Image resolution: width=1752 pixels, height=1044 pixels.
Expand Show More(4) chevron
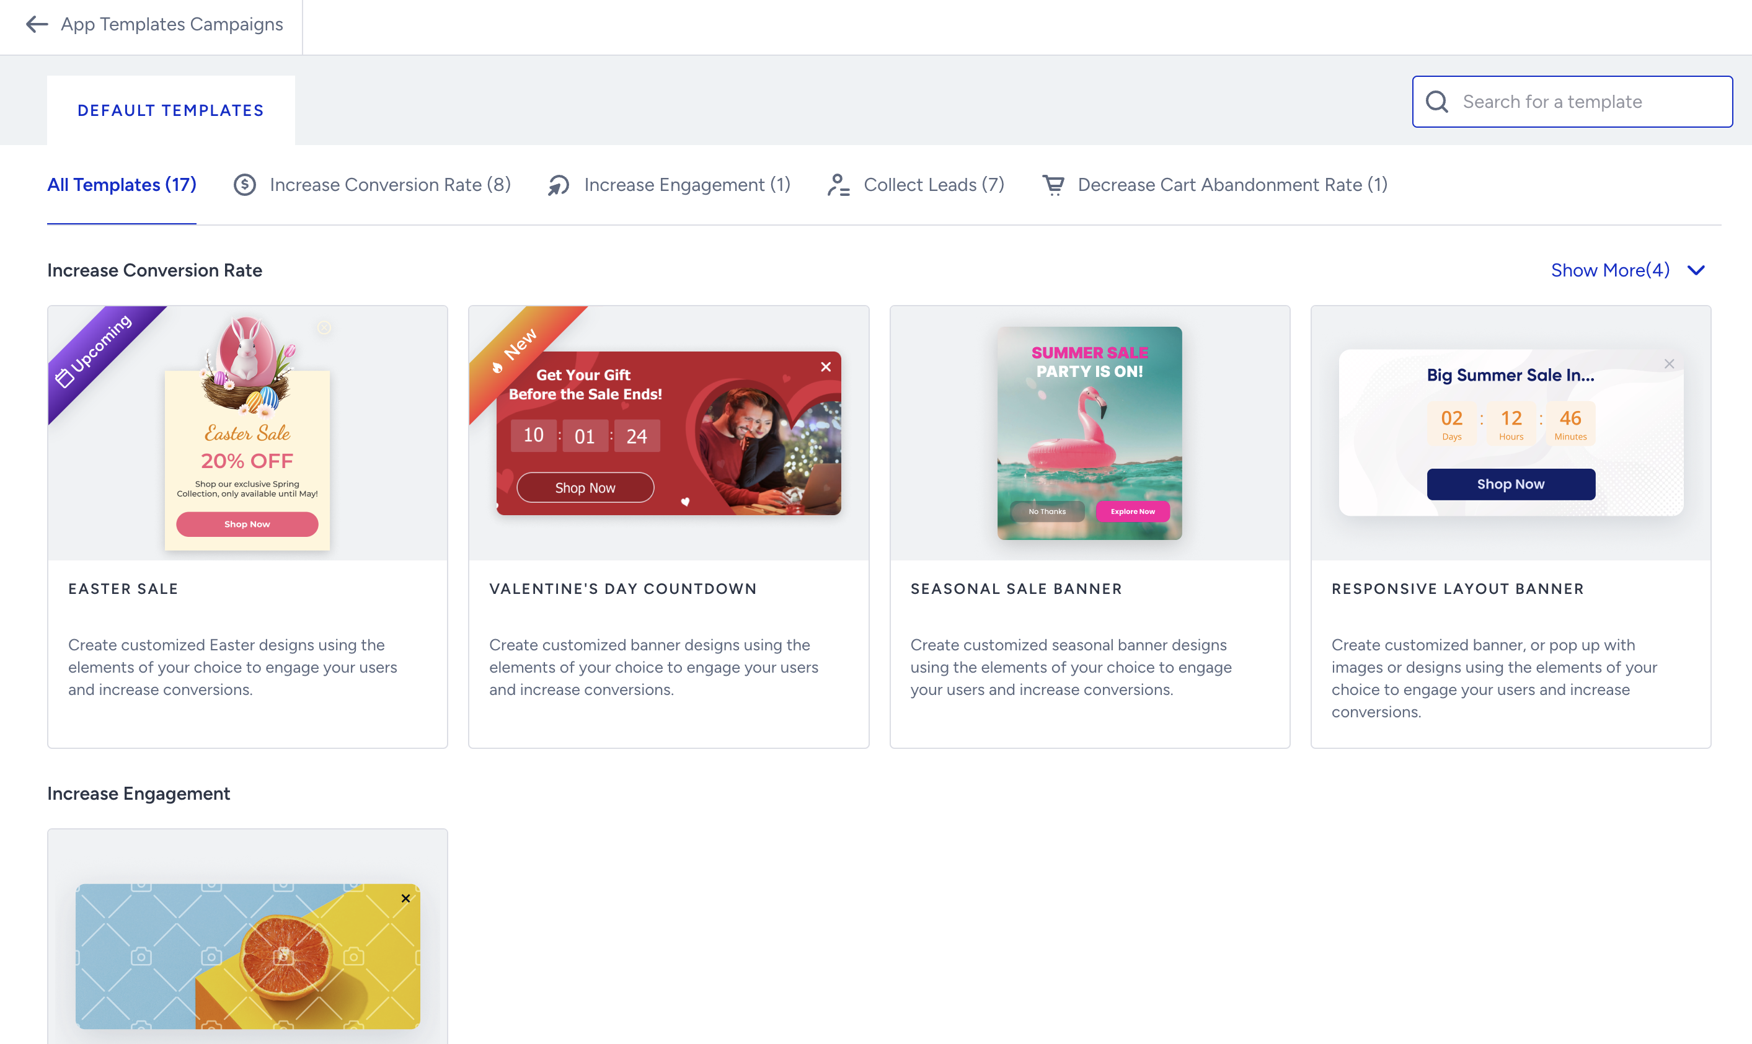tap(1696, 270)
